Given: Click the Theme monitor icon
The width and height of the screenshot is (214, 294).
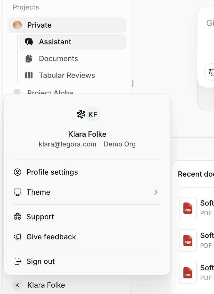Looking at the screenshot, I should (17, 192).
